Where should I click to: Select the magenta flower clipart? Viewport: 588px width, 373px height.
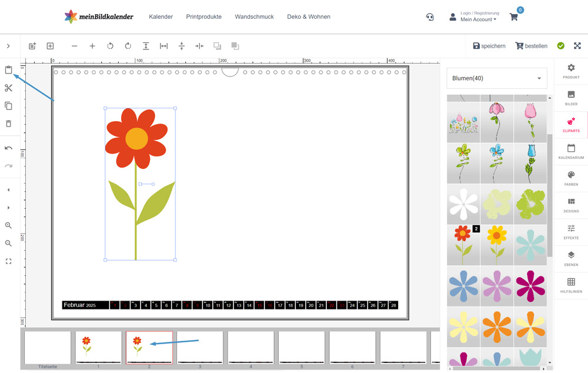tap(530, 285)
